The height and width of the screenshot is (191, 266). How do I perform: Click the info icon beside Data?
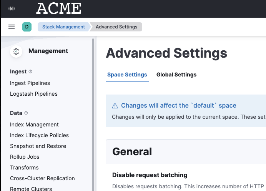coord(26,113)
